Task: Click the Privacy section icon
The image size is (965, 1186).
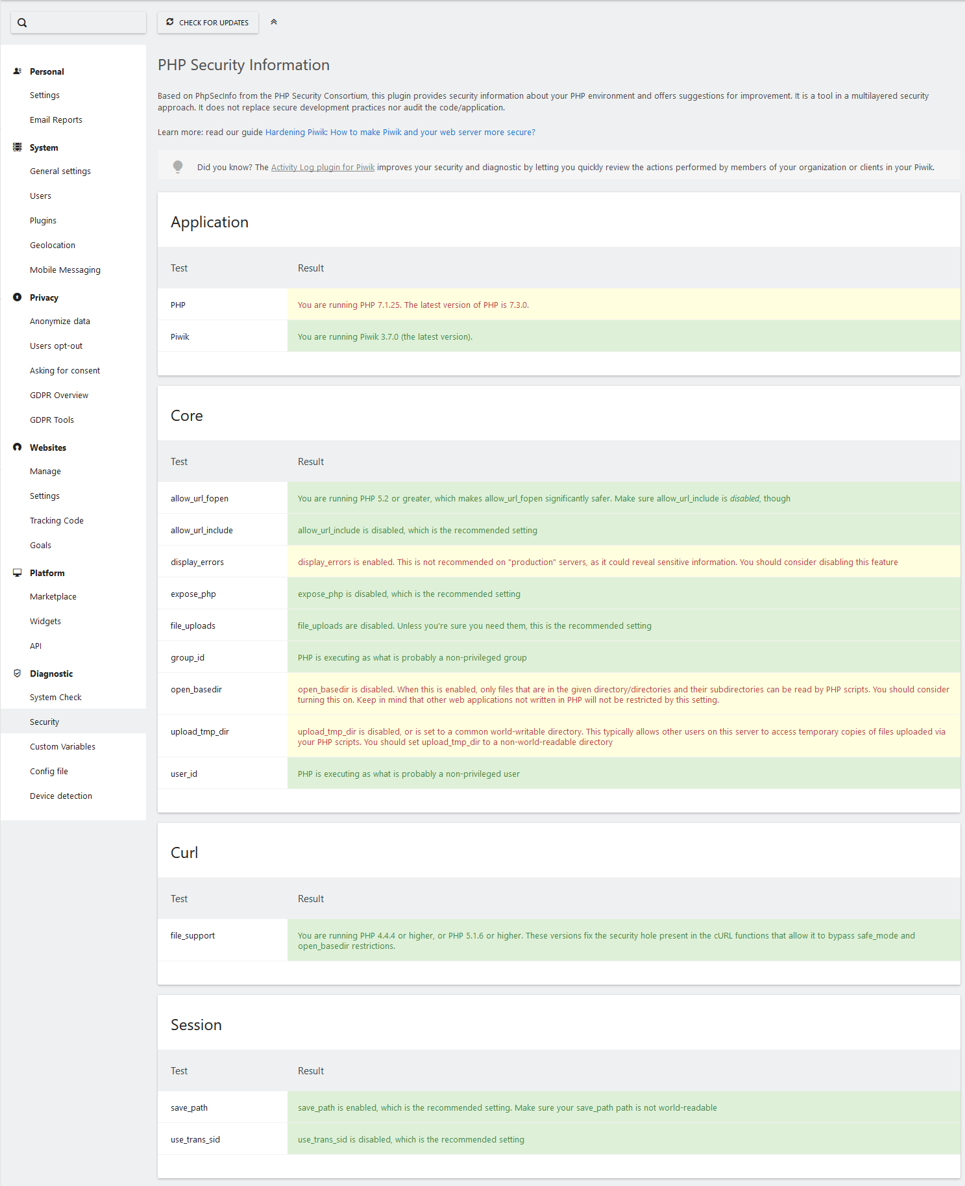Action: (18, 297)
